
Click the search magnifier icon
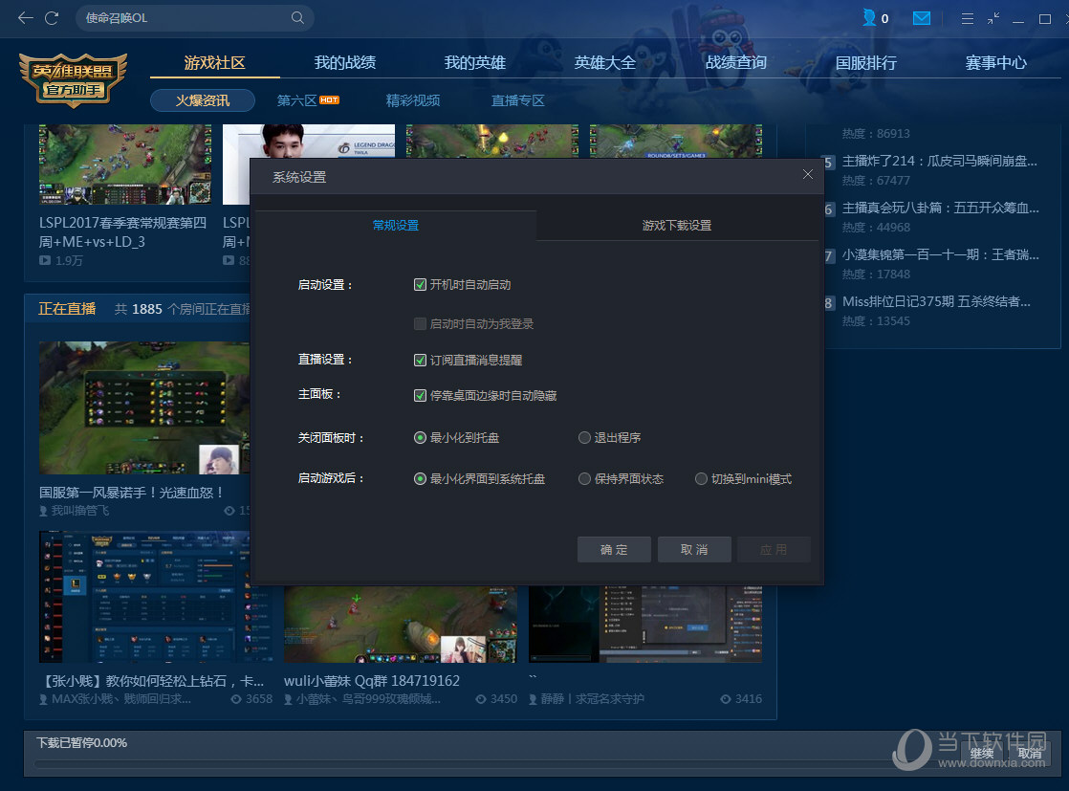pyautogui.click(x=298, y=18)
